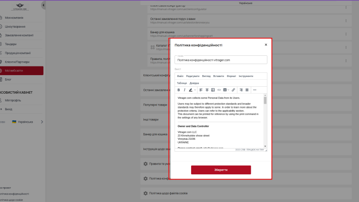
Task: Center-align text in the editor
Action: click(207, 90)
